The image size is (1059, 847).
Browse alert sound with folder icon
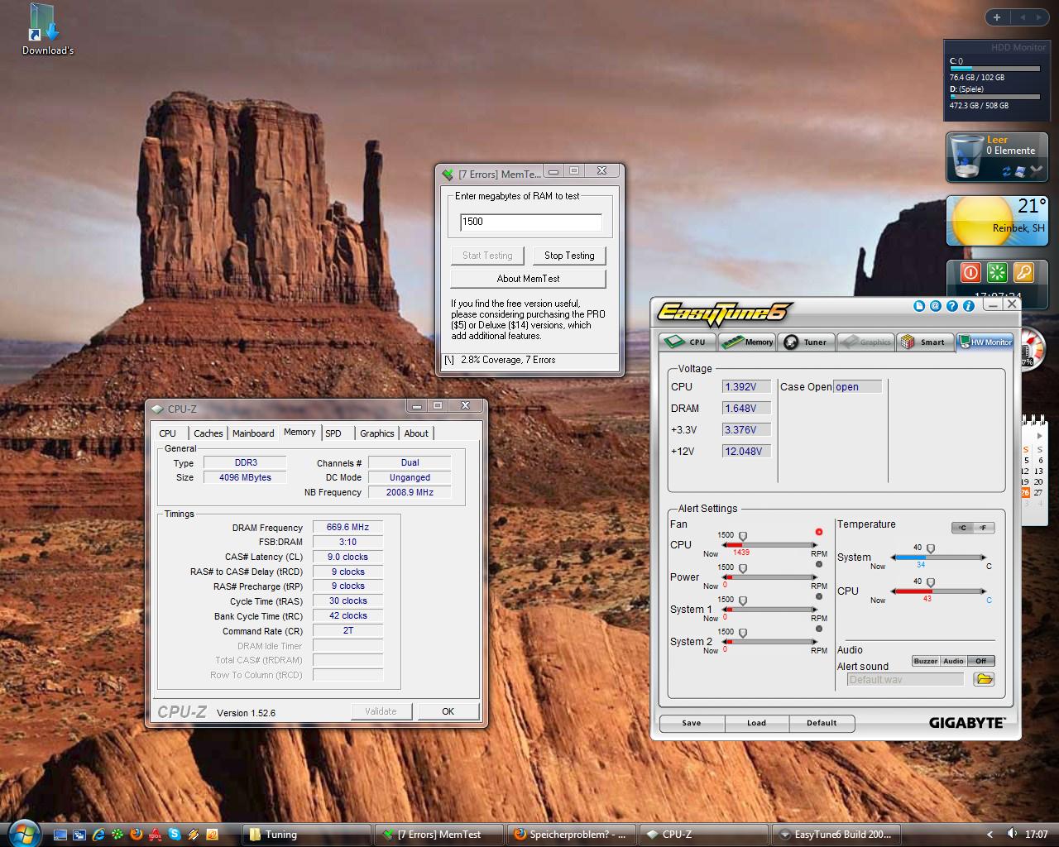(984, 679)
